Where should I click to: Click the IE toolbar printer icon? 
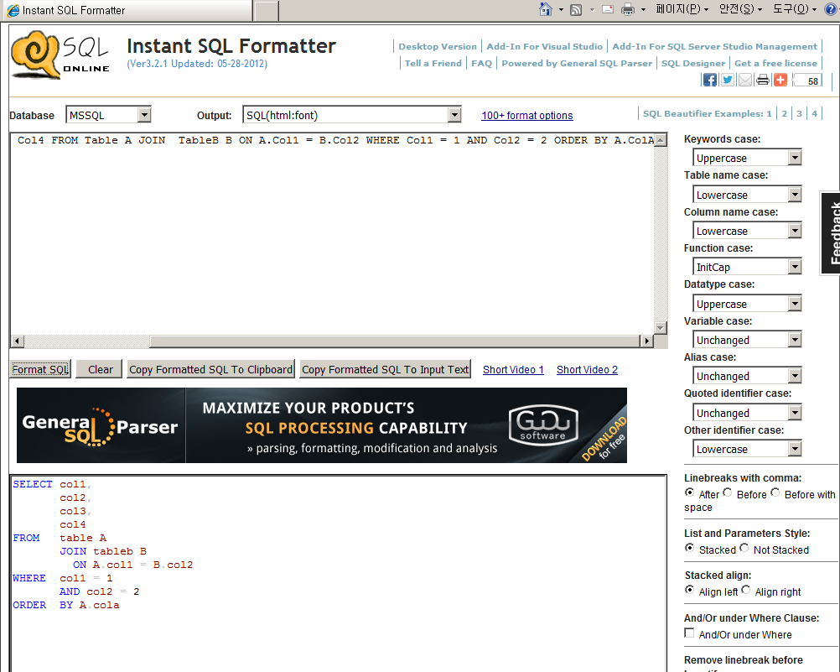pos(628,9)
